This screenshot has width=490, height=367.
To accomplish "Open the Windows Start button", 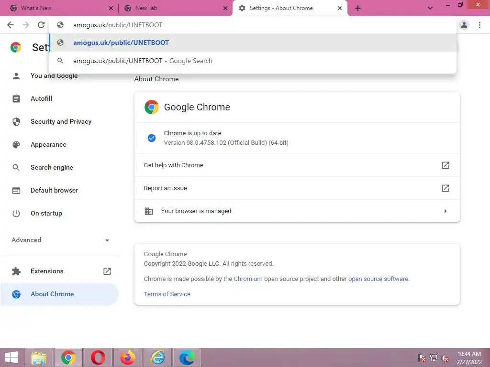I will tap(11, 357).
